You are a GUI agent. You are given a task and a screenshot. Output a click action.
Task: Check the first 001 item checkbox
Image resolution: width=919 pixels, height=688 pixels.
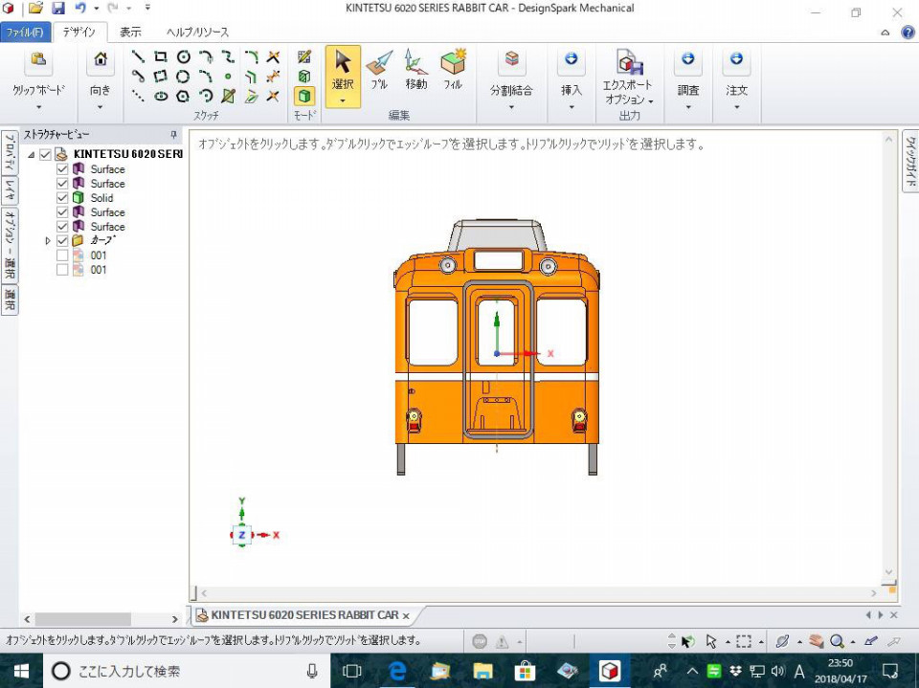click(x=62, y=255)
